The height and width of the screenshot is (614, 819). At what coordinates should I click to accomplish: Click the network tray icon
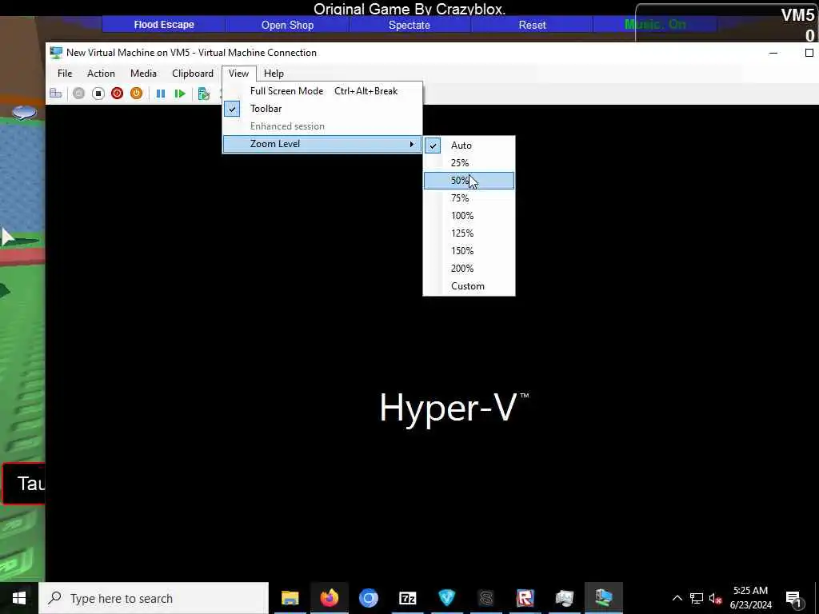697,598
